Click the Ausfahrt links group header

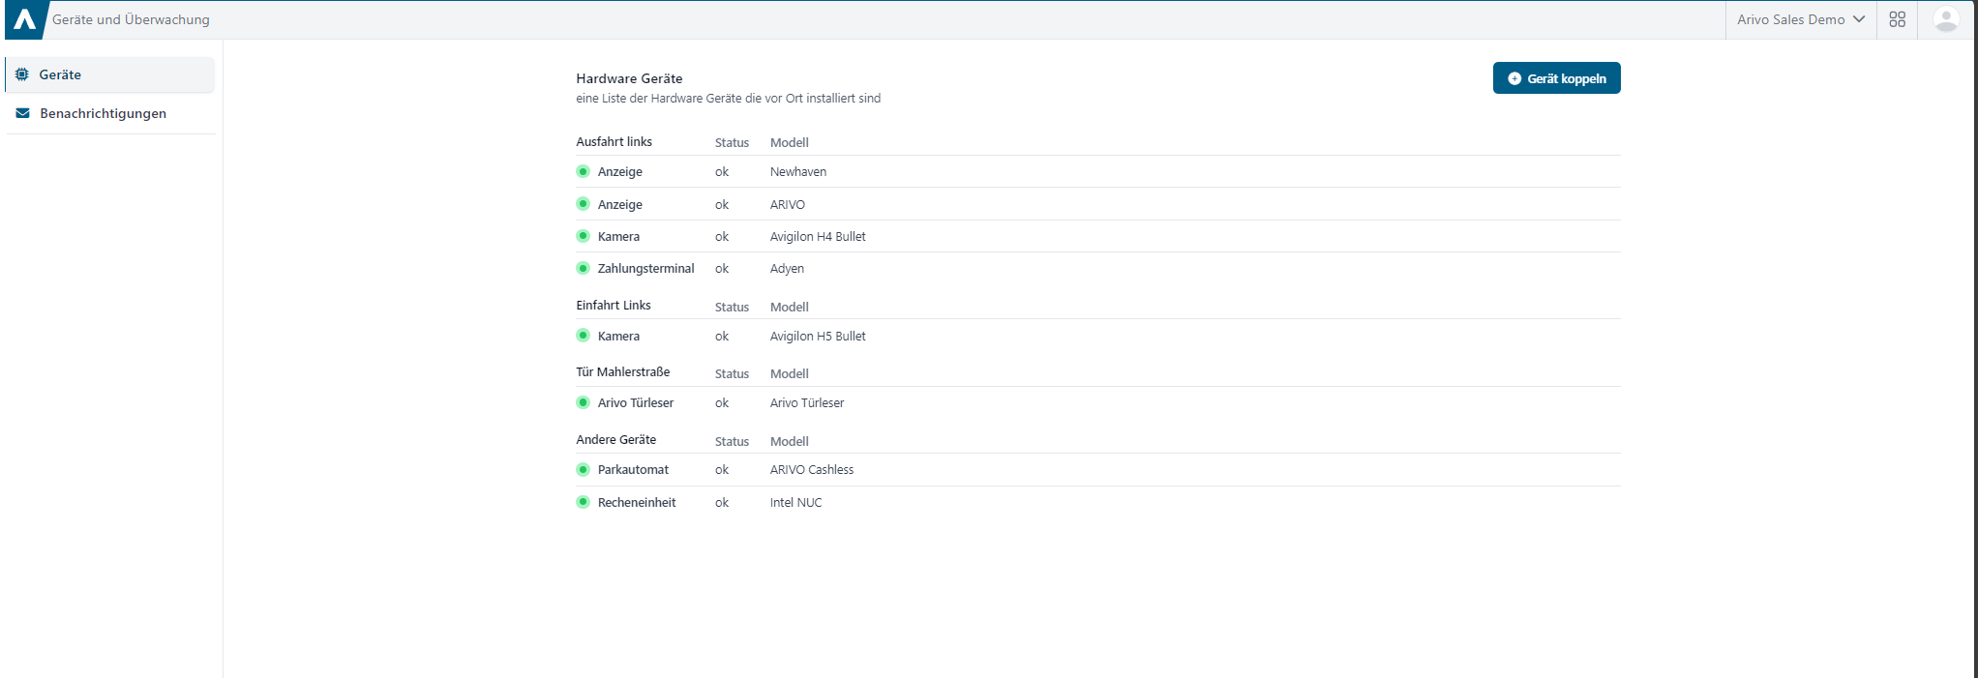[614, 141]
